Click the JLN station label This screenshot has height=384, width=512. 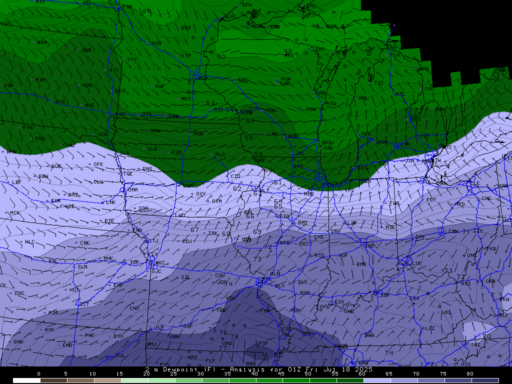coord(159,327)
